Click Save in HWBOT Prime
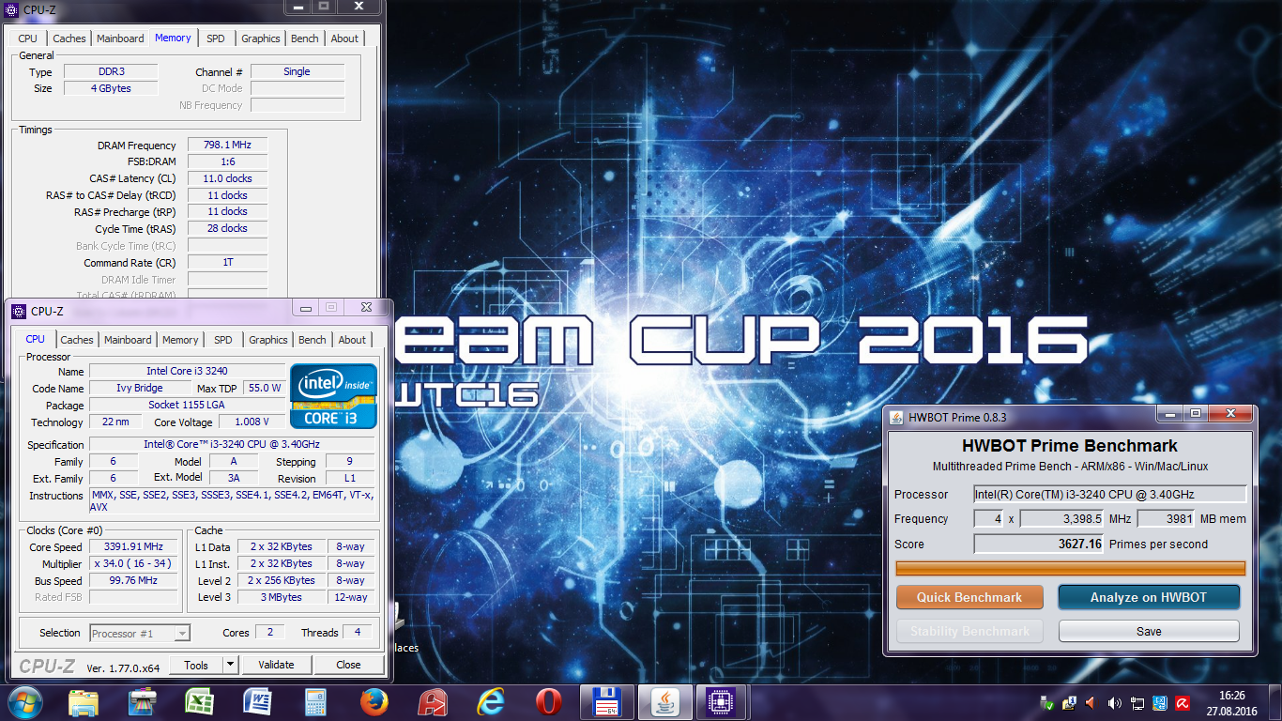The height and width of the screenshot is (721, 1282). (1149, 632)
